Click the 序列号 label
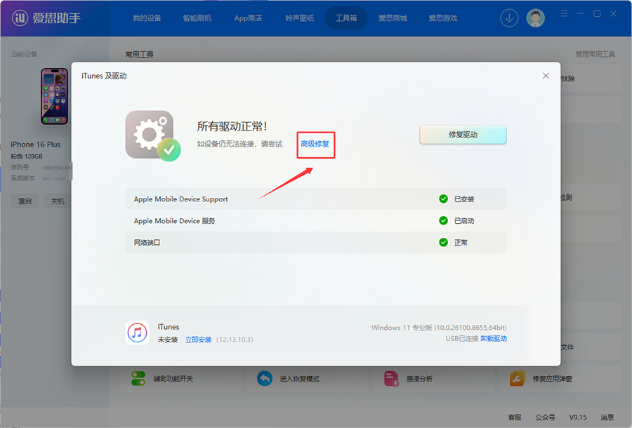Screen dimensions: 632x428 click(x=20, y=167)
